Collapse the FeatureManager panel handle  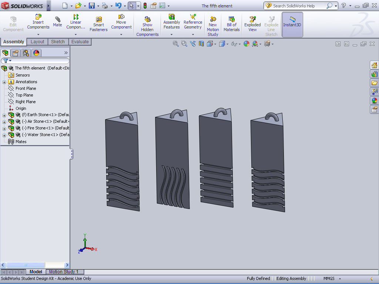[71, 154]
